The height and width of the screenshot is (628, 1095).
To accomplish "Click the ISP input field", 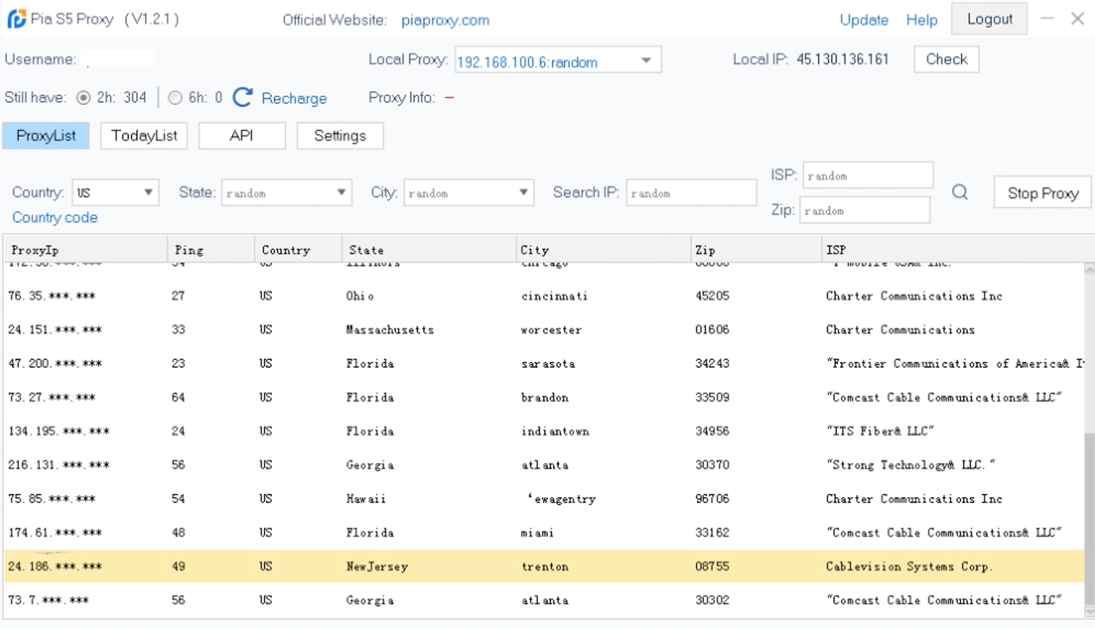I will coord(868,175).
